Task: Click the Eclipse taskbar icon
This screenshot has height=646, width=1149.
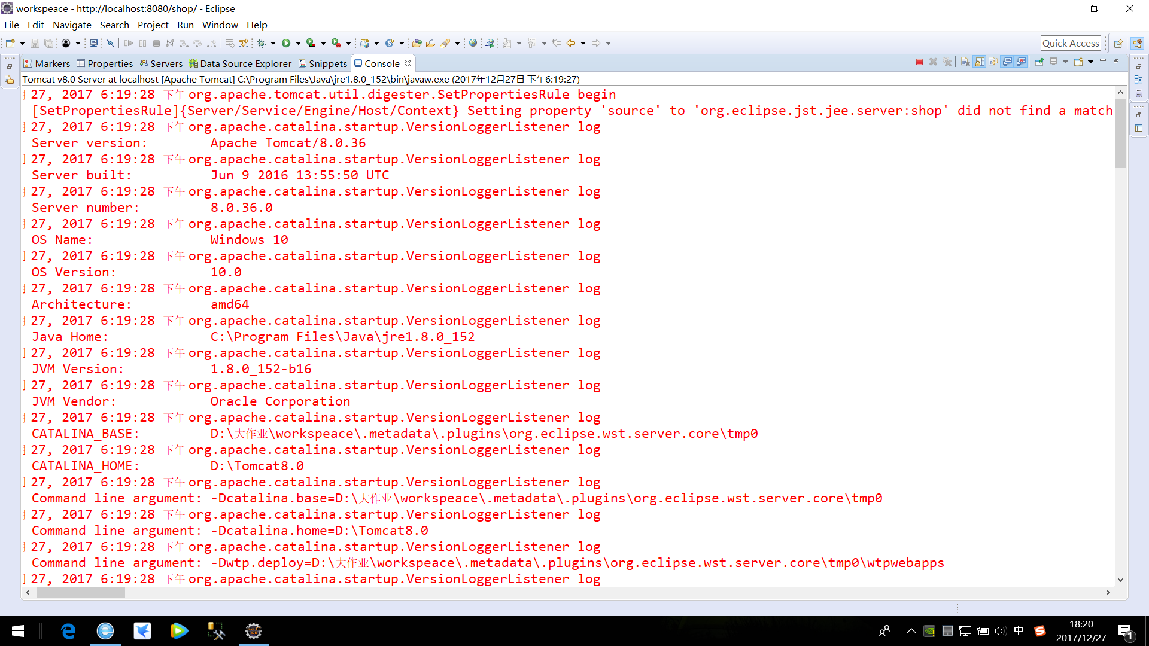Action: coord(254,631)
